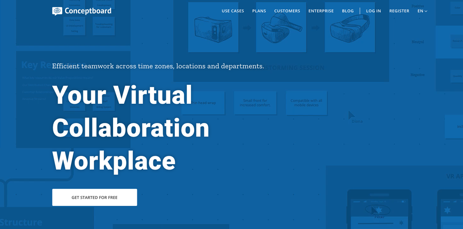
Task: Open the CUSTOMERS section
Action: 287,11
